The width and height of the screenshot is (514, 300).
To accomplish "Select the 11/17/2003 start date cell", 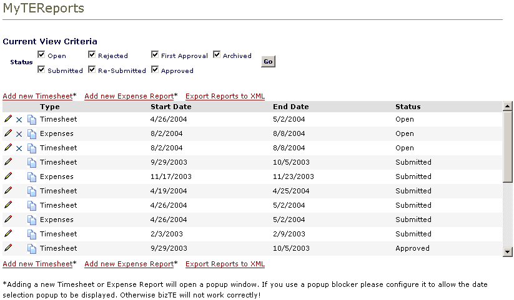I will point(171,177).
